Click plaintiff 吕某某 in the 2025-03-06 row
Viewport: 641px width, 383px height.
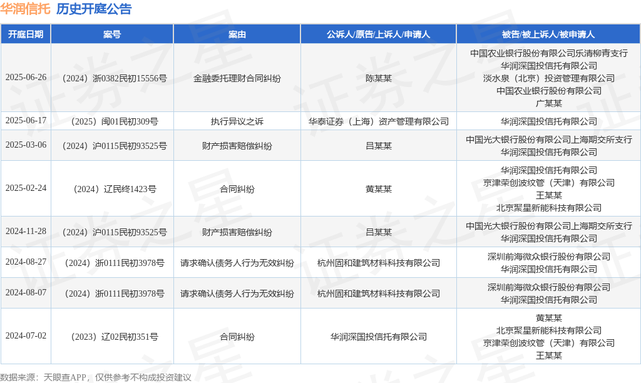click(x=379, y=146)
